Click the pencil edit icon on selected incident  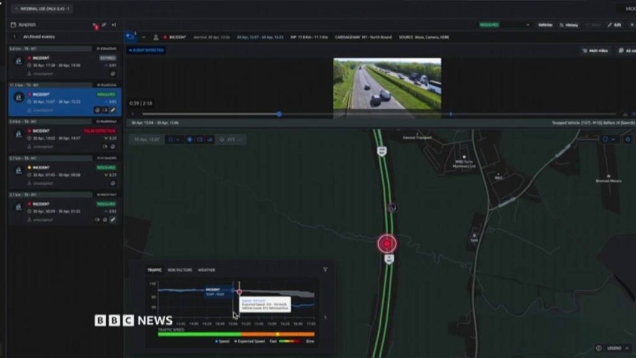point(113,110)
